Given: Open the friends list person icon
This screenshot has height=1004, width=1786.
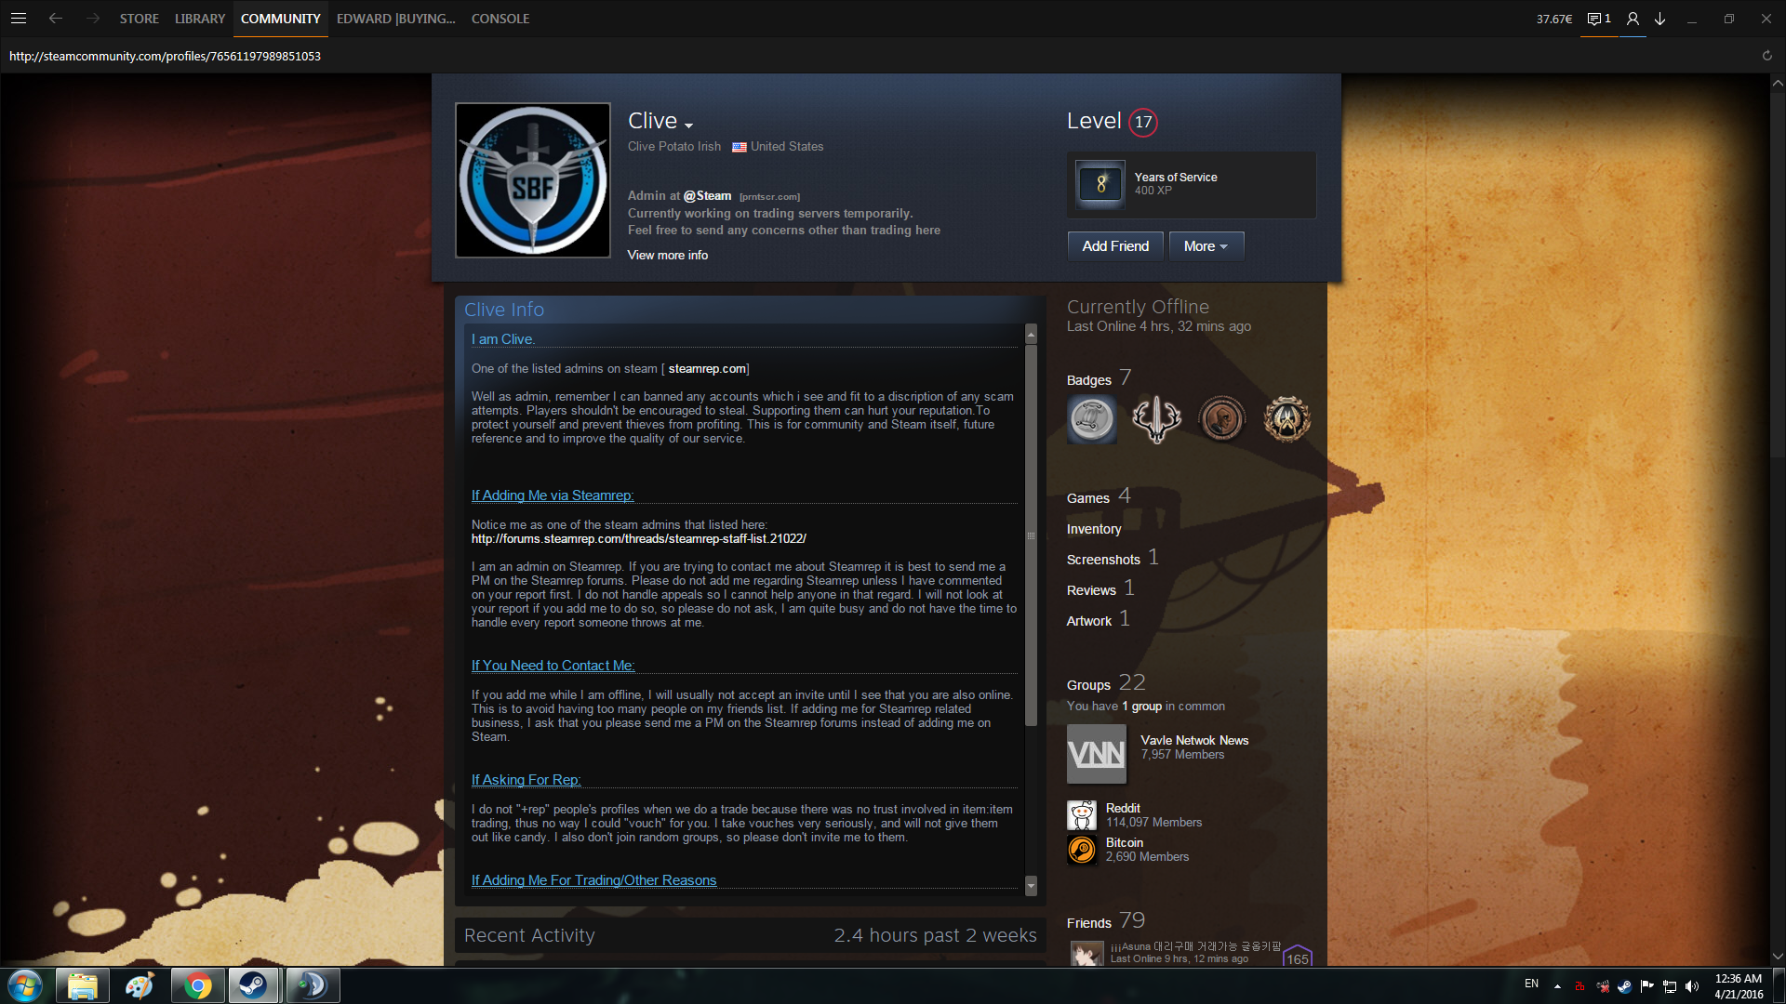Looking at the screenshot, I should tap(1633, 19).
